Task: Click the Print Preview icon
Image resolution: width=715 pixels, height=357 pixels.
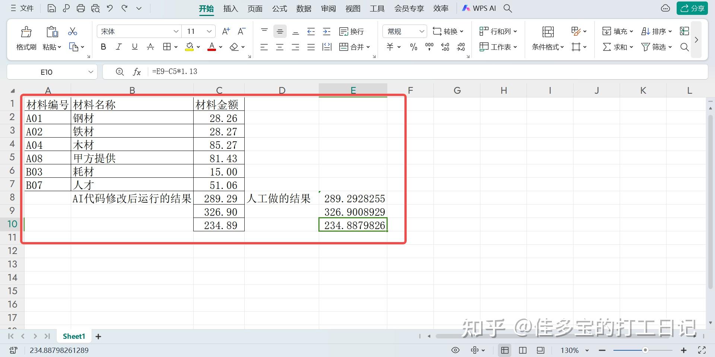Action: 95,8
